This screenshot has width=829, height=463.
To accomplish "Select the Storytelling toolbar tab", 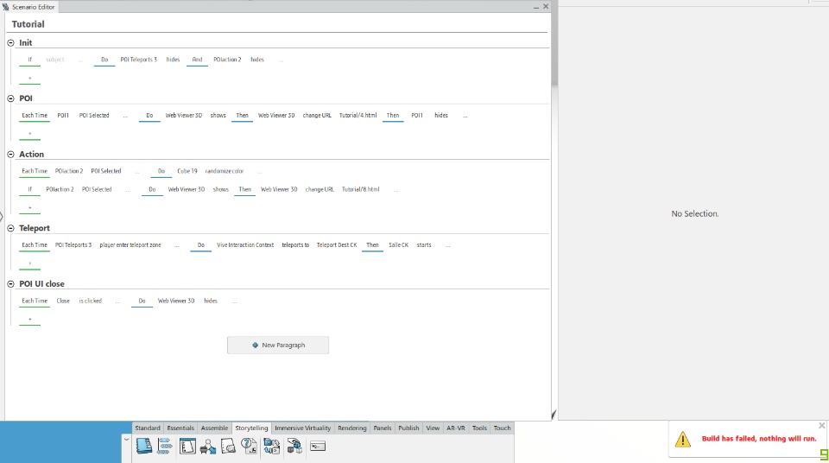I will tap(251, 428).
